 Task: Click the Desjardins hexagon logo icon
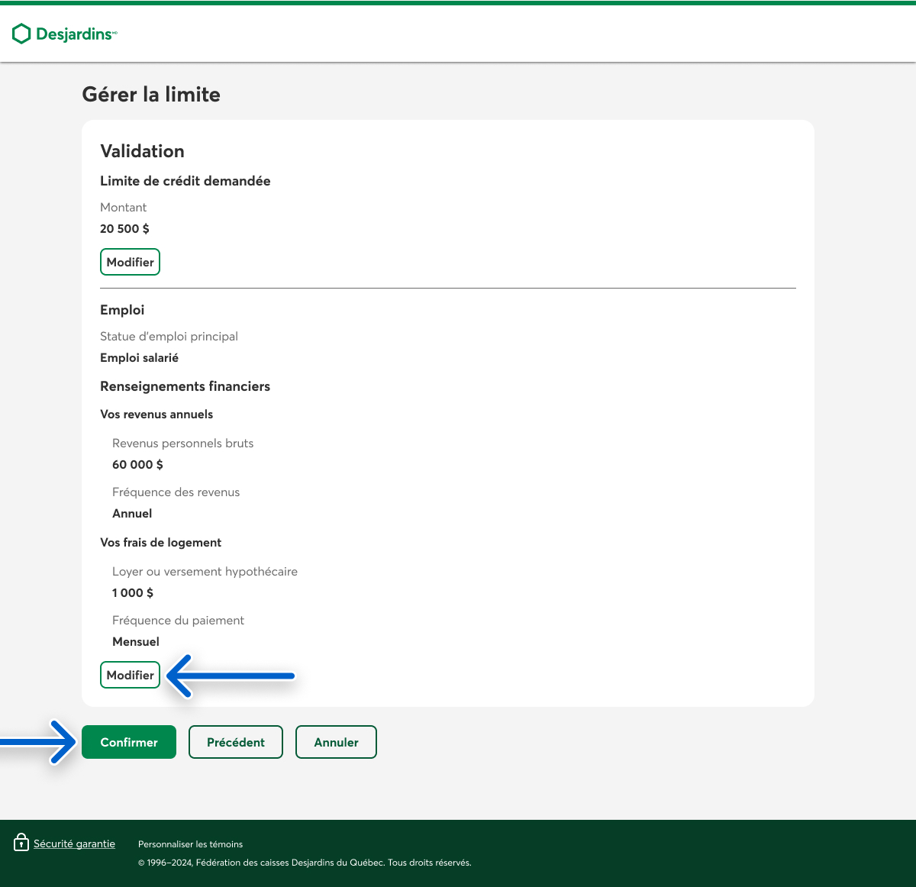[21, 34]
